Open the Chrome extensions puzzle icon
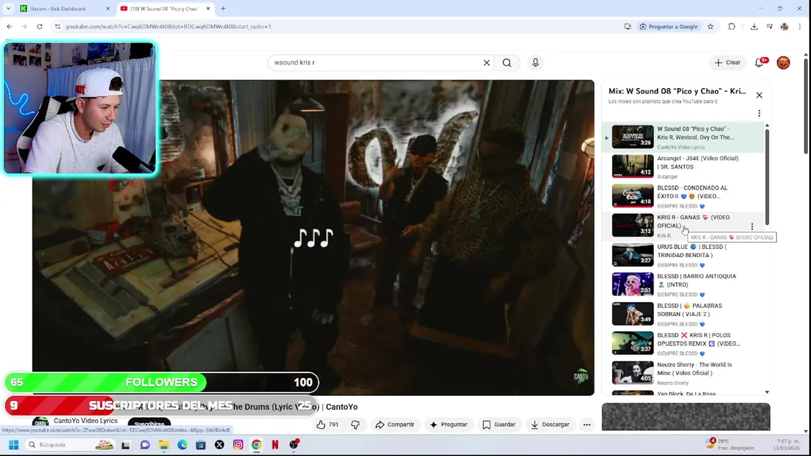The height and width of the screenshot is (456, 811). point(732,27)
